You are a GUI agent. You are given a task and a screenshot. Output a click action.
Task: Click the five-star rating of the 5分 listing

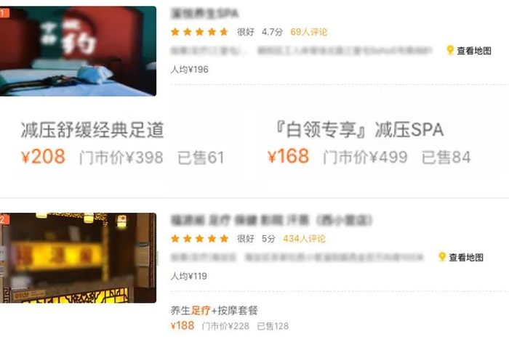[x=200, y=239]
